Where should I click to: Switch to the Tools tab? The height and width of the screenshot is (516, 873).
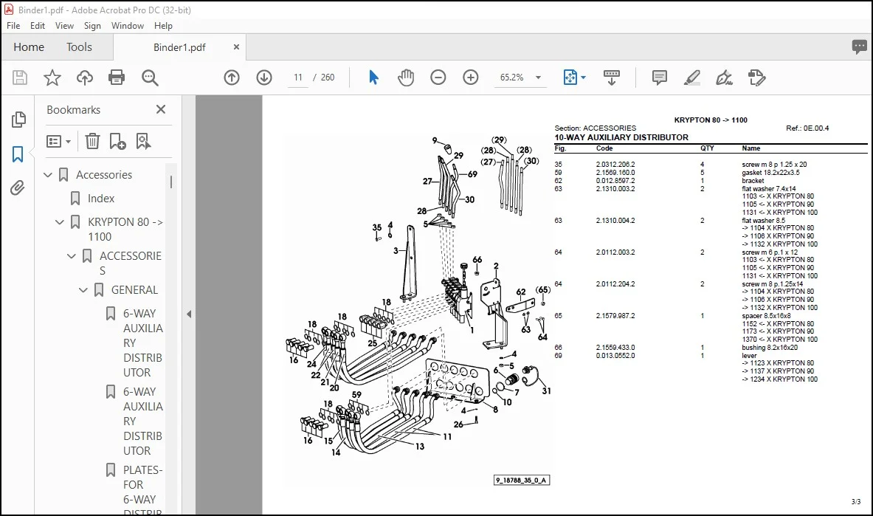click(79, 47)
